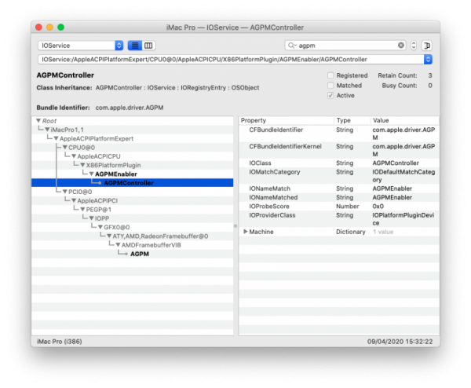Sort by the Type column header
471x388 pixels.
pyautogui.click(x=352, y=120)
